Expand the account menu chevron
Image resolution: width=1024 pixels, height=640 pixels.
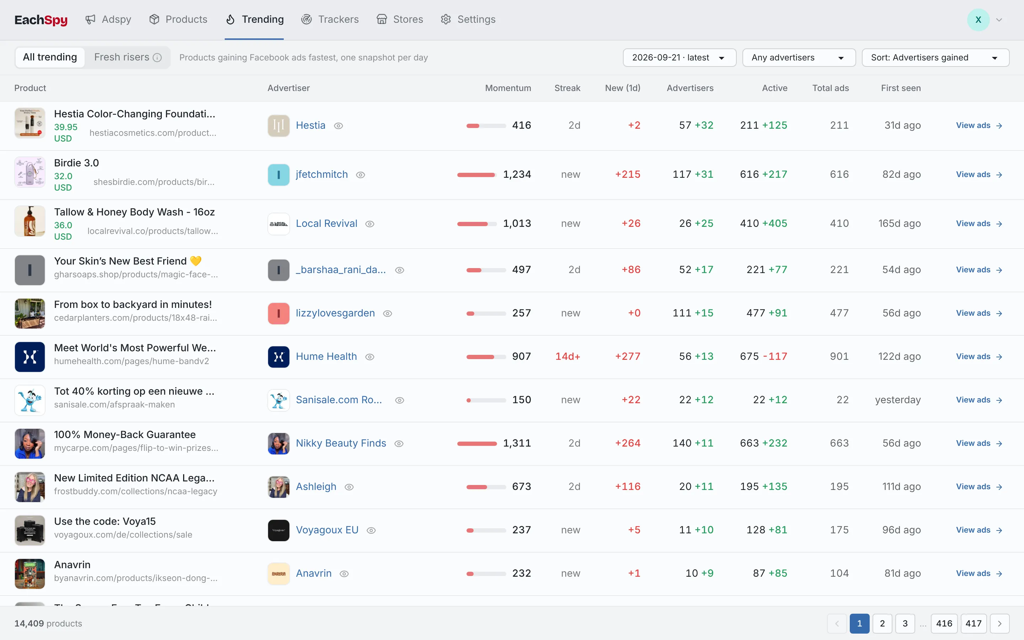tap(999, 20)
